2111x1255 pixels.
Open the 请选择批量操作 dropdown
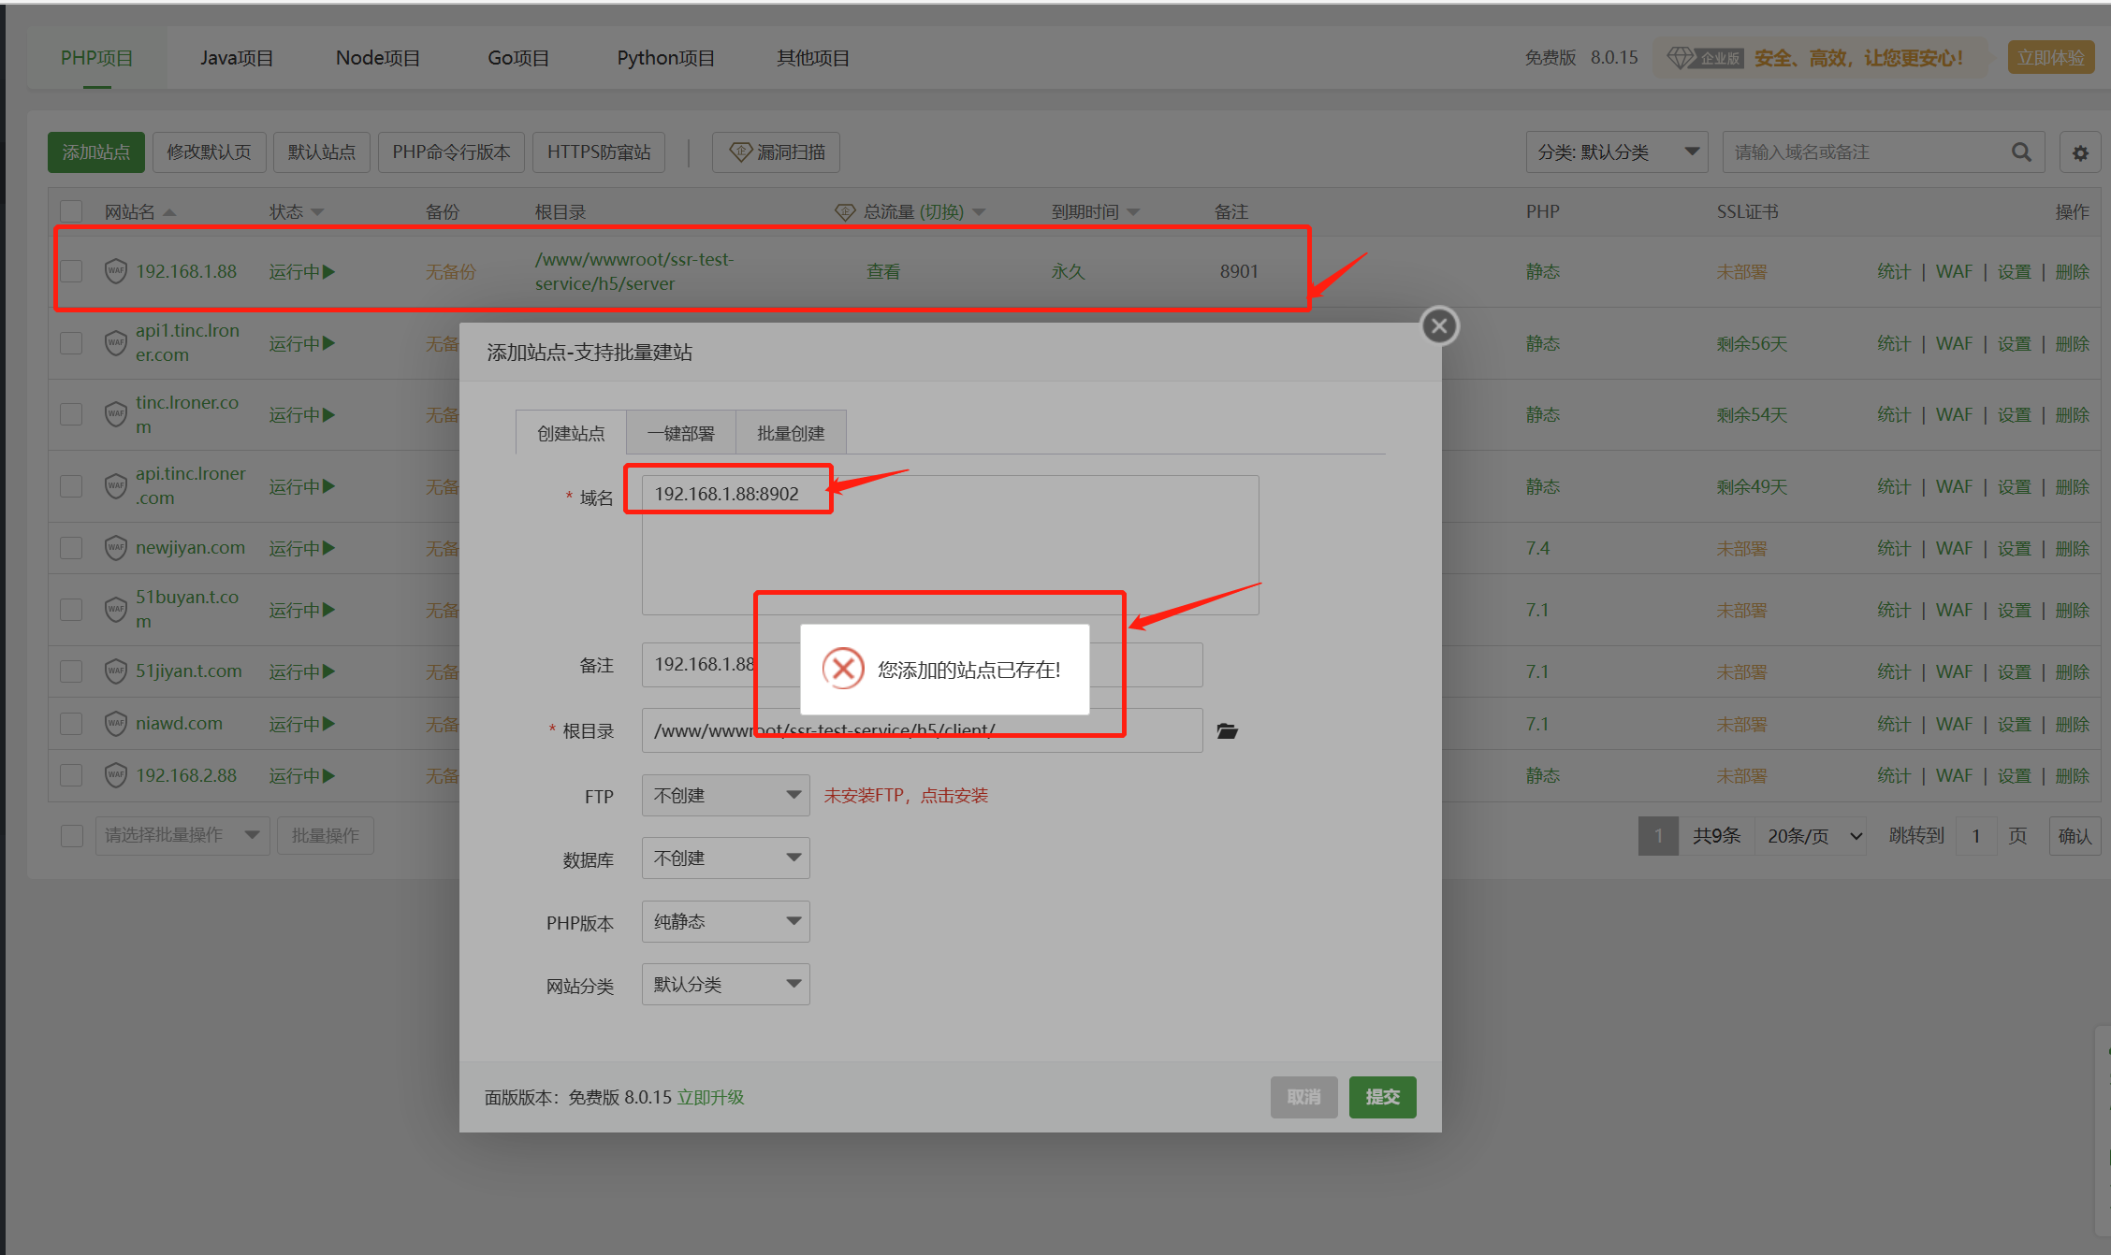(182, 835)
